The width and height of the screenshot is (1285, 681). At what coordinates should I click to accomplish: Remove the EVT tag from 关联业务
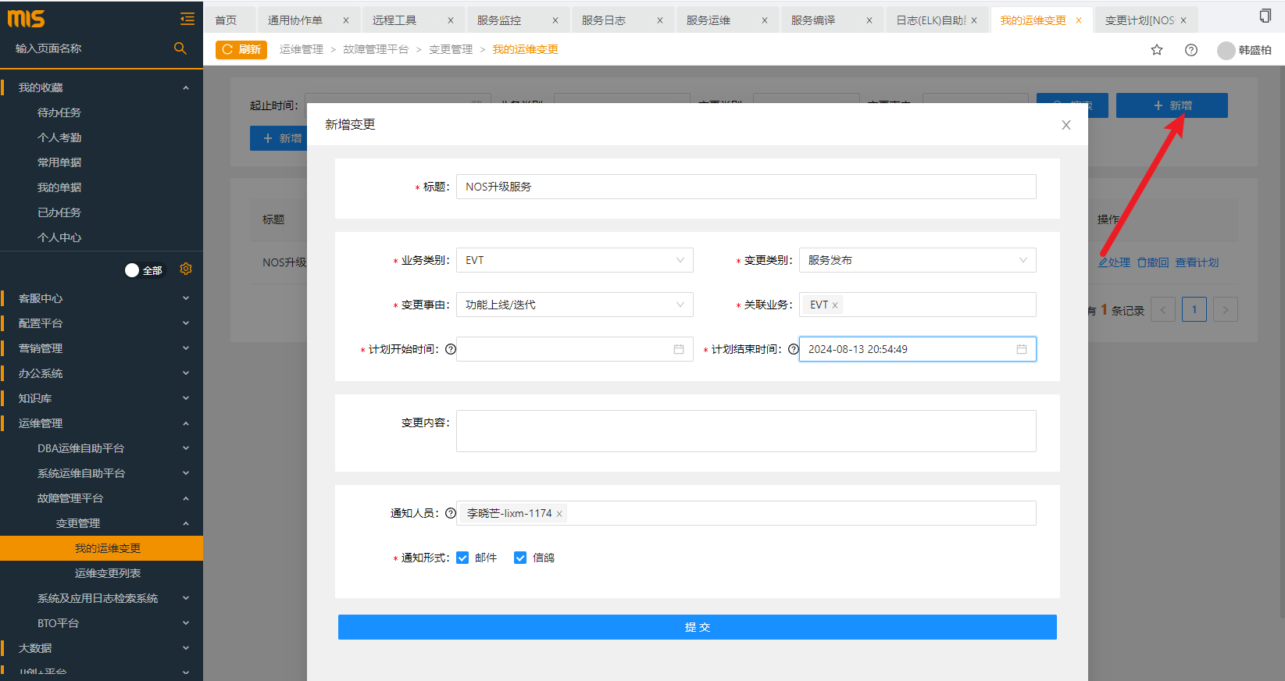tap(835, 305)
